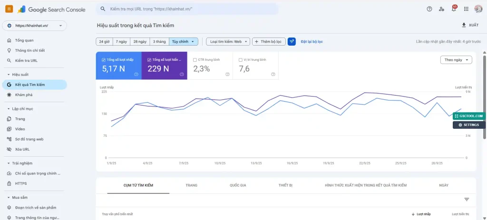Click the Google Search Console logo
Screen dimensions: 487x220
click(x=51, y=10)
